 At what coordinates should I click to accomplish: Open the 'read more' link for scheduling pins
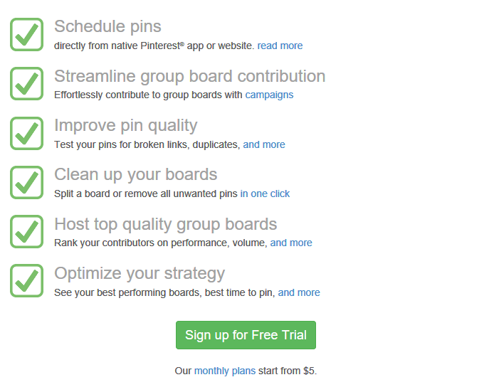(x=280, y=46)
